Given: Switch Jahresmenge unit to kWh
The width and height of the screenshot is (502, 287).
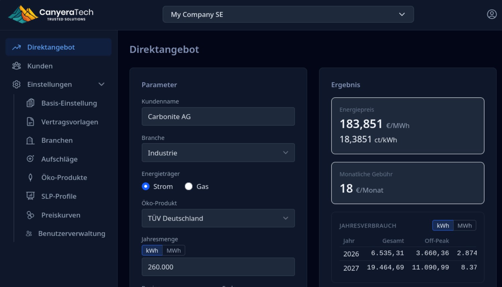Looking at the screenshot, I should coord(152,251).
